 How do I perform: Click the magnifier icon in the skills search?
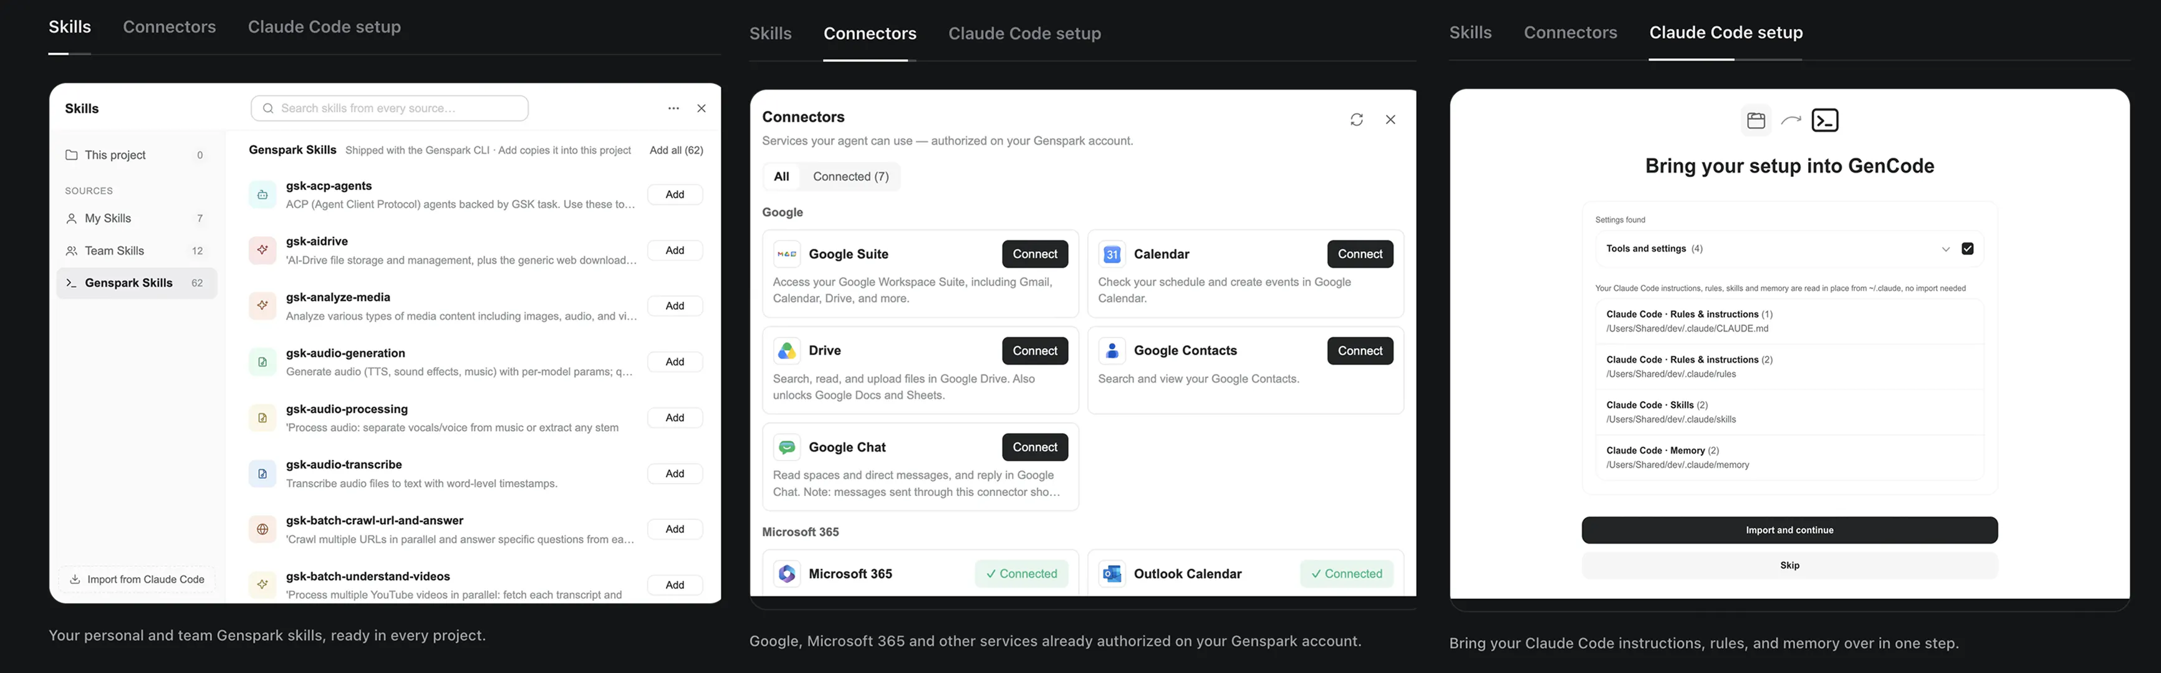[x=269, y=108]
